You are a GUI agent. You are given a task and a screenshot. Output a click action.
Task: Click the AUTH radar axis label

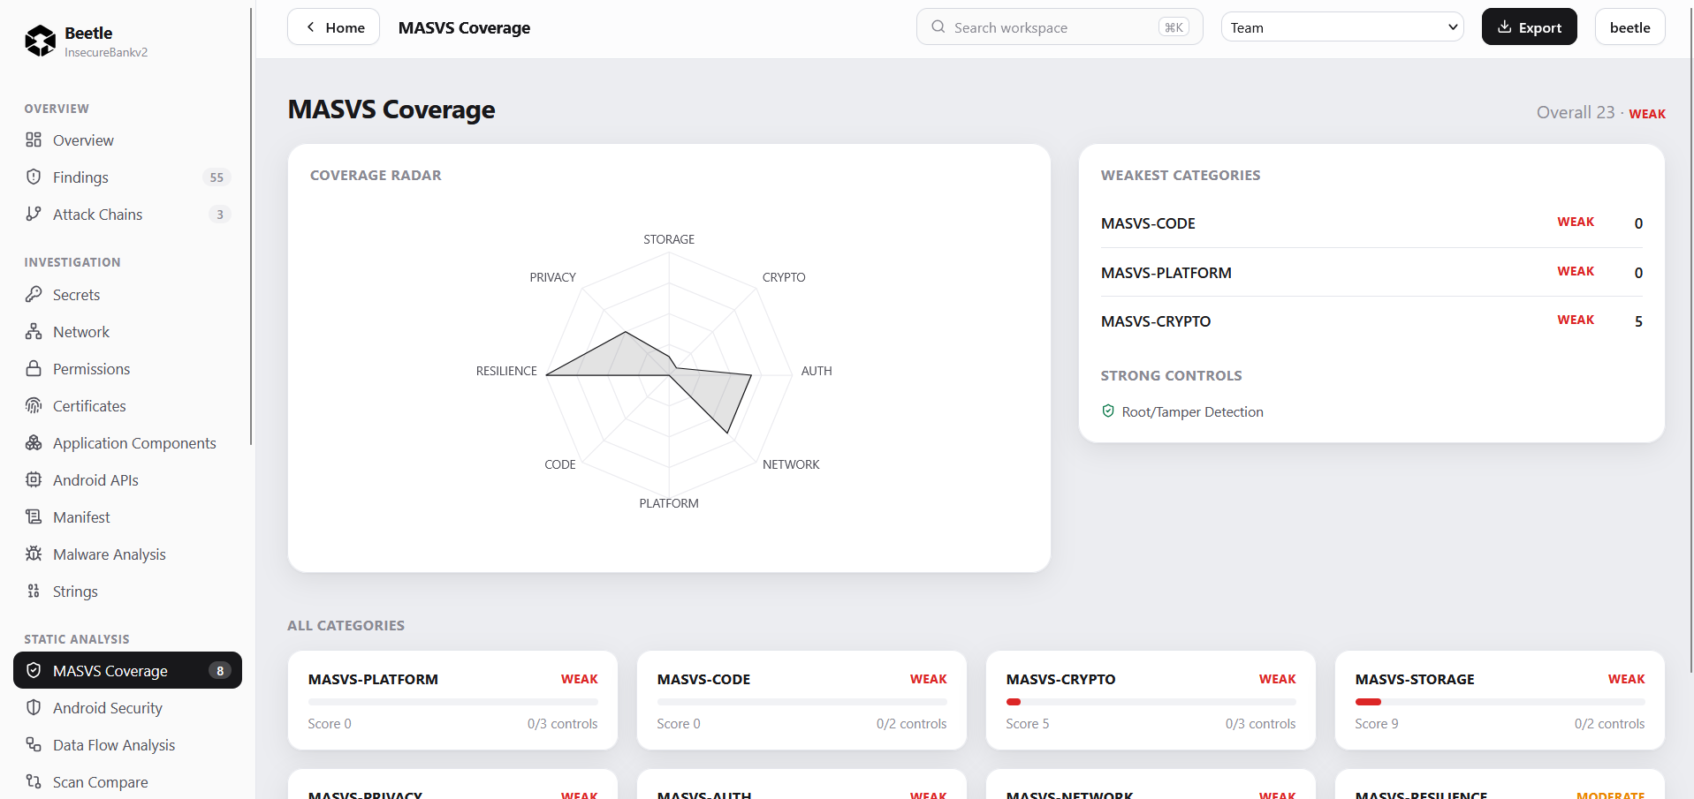[x=817, y=371]
